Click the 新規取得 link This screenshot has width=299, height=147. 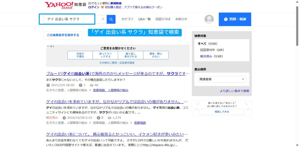[116, 3]
